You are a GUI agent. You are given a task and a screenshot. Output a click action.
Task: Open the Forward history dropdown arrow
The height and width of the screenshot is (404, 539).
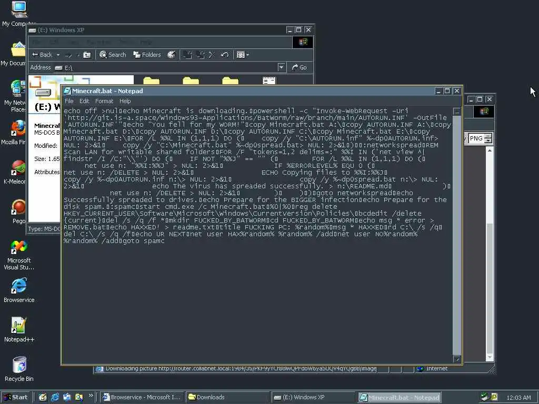pyautogui.click(x=78, y=55)
